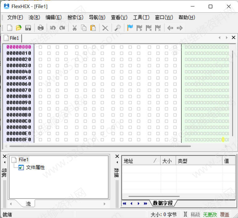Image resolution: width=238 pixels, height=218 pixels.
Task: Toggle the 稀疏 status bar indicator
Action: point(195,215)
